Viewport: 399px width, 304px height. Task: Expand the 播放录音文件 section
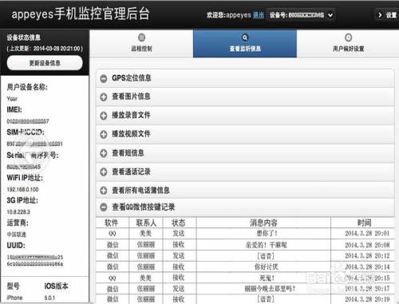[x=245, y=115]
